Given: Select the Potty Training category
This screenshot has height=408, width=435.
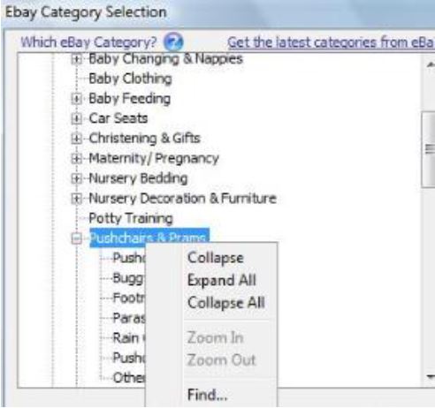Looking at the screenshot, I should pyautogui.click(x=131, y=218).
